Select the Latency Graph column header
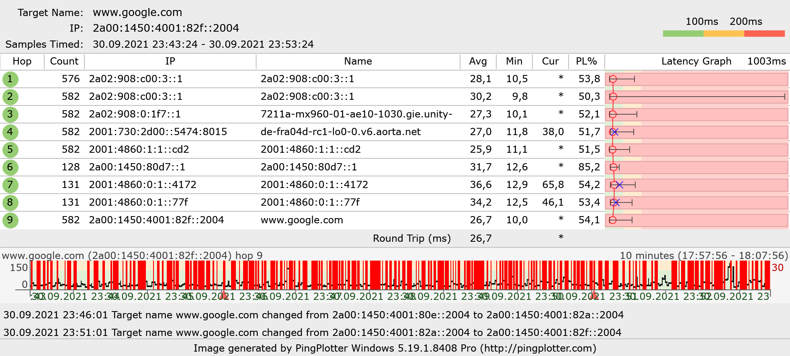The image size is (790, 356). 696,61
